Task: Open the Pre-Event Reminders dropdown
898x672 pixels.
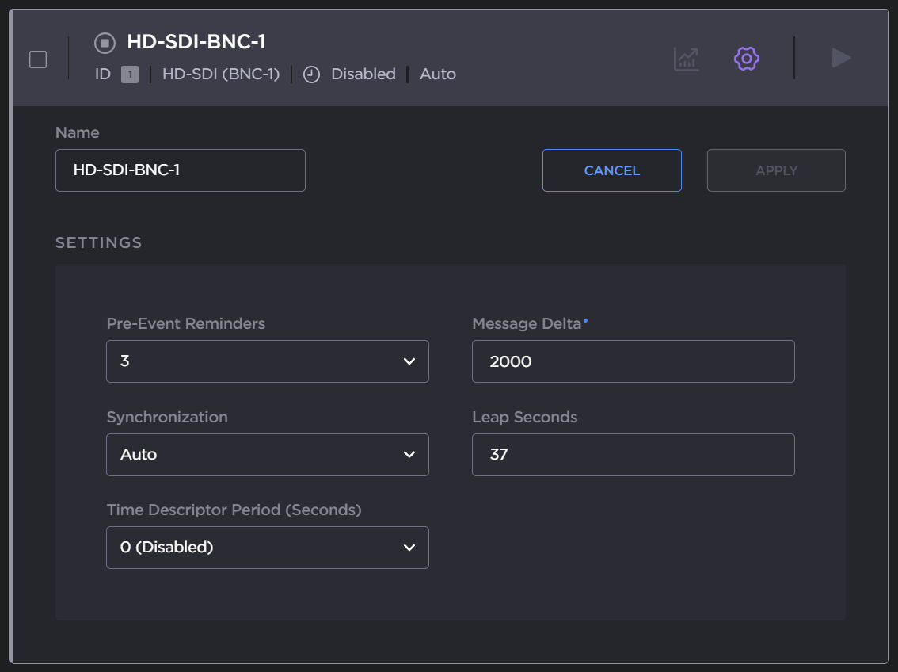Action: point(268,361)
